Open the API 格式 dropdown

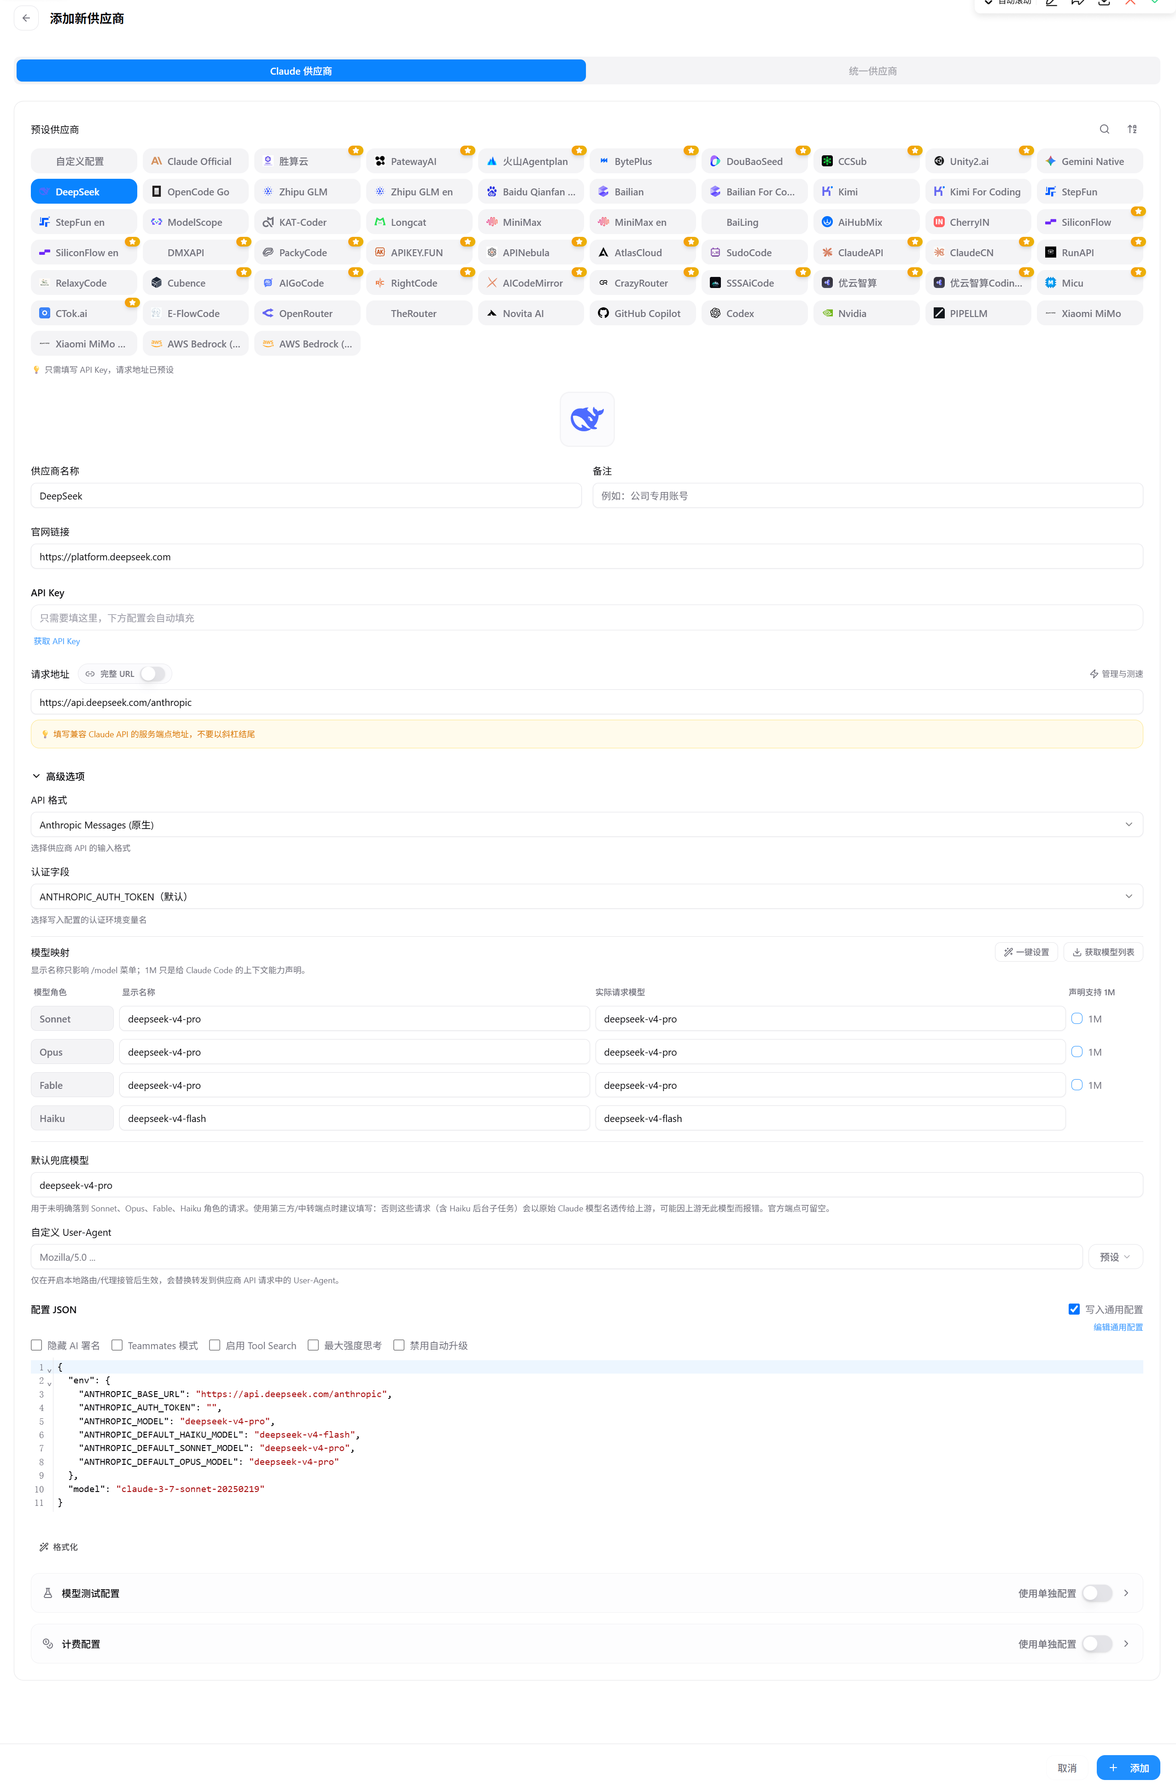(586, 825)
